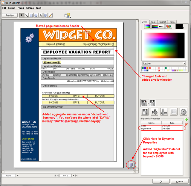Open the Shapes menu
The image size is (191, 186).
[30, 8]
